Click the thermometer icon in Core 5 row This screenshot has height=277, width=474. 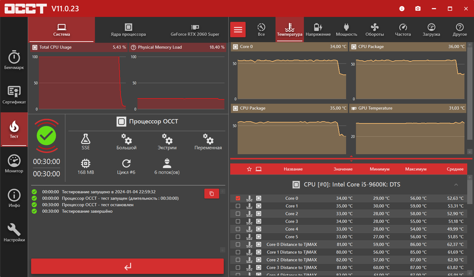(249, 237)
